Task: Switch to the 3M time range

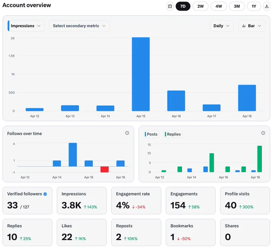Action: 237,6
